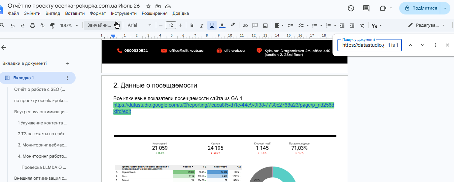Activate the paint format tool
This screenshot has width=454, height=182.
(x=52, y=25)
